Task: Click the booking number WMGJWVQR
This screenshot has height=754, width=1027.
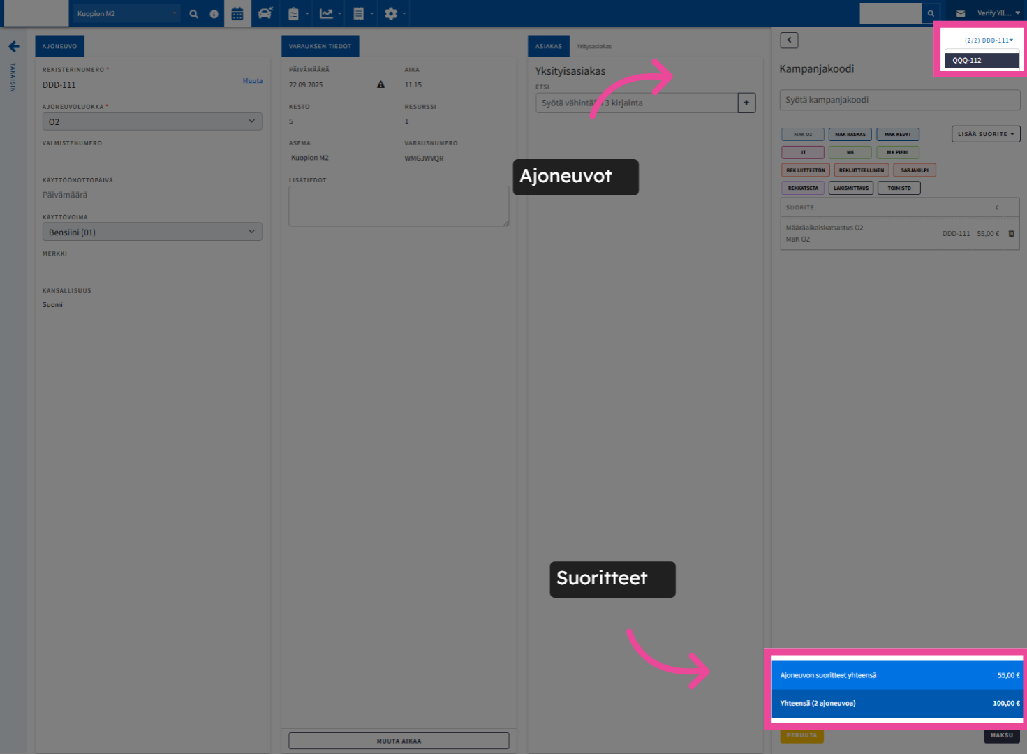Action: [424, 158]
